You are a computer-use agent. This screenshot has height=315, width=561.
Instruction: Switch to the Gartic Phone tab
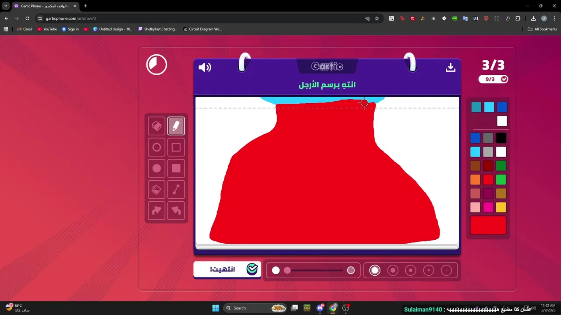45,6
